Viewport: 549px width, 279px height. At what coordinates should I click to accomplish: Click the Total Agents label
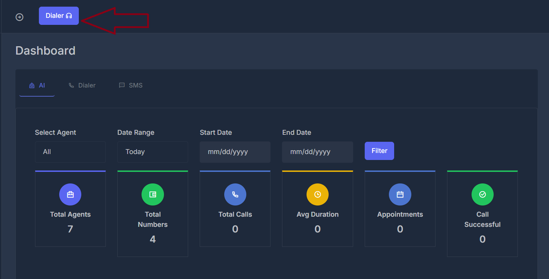(70, 215)
